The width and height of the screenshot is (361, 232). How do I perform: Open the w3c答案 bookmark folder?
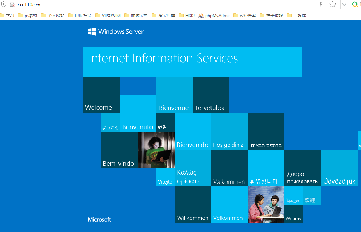coord(245,15)
